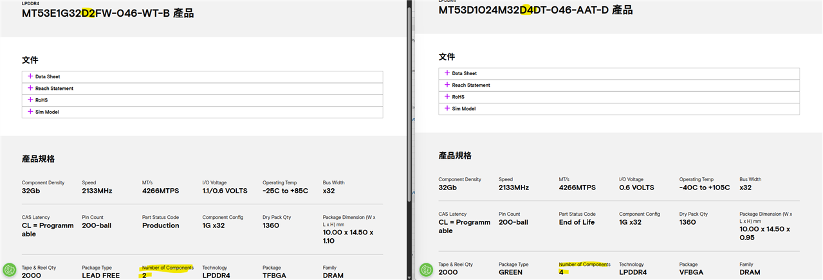Click '2133MHz' speed value in right window
The width and height of the screenshot is (823, 280).
point(513,188)
